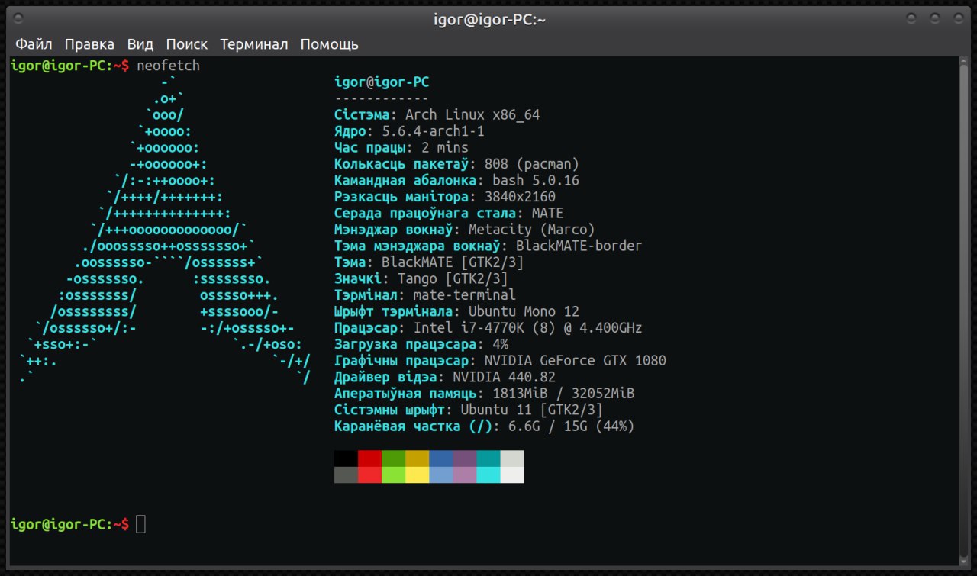
Task: Click the bright cyan color block
Action: click(488, 475)
